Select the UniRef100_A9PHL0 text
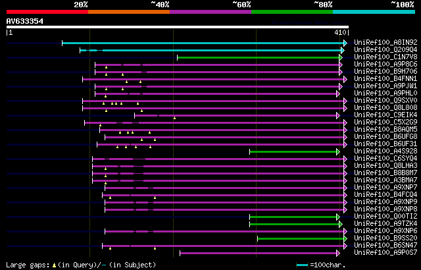Image resolution: width=421 pixels, height=270 pixels. (385, 94)
